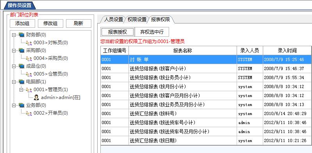Click the group icon beside 0004>采购员
This screenshot has height=153, width=312.
(29, 58)
